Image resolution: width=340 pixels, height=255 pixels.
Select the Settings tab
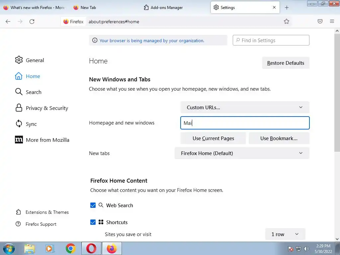[245, 8]
